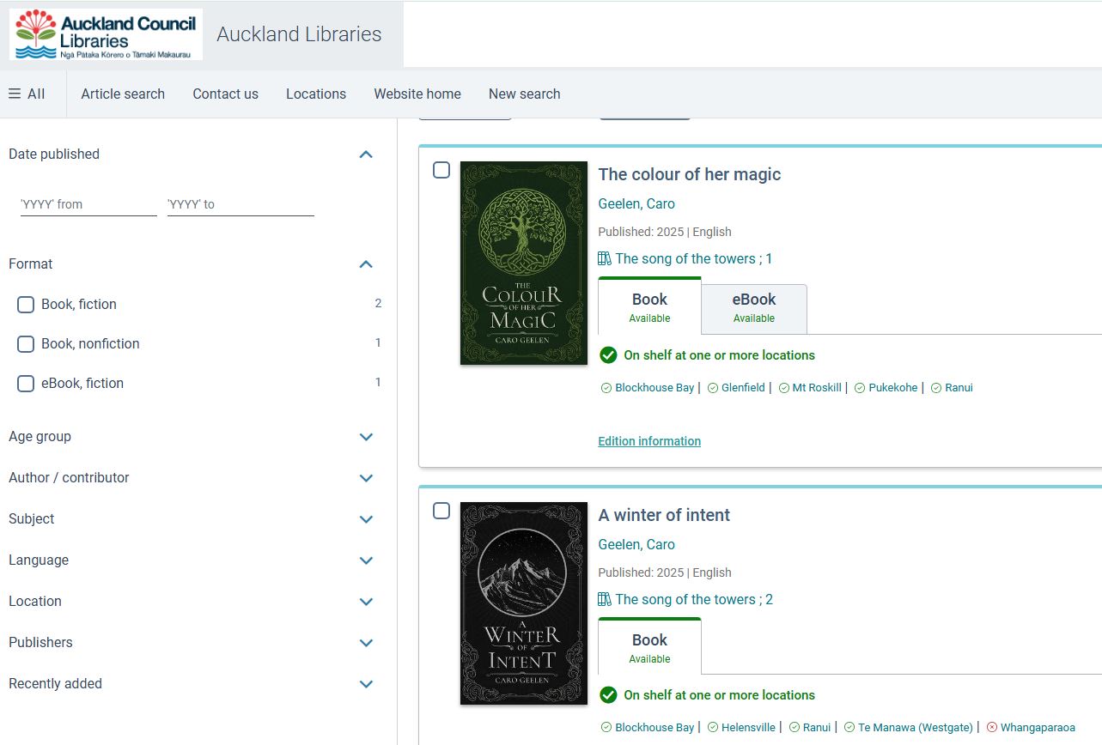The height and width of the screenshot is (745, 1102).
Task: Tick the 'eBook, fiction' format checkbox
Action: coord(26,383)
